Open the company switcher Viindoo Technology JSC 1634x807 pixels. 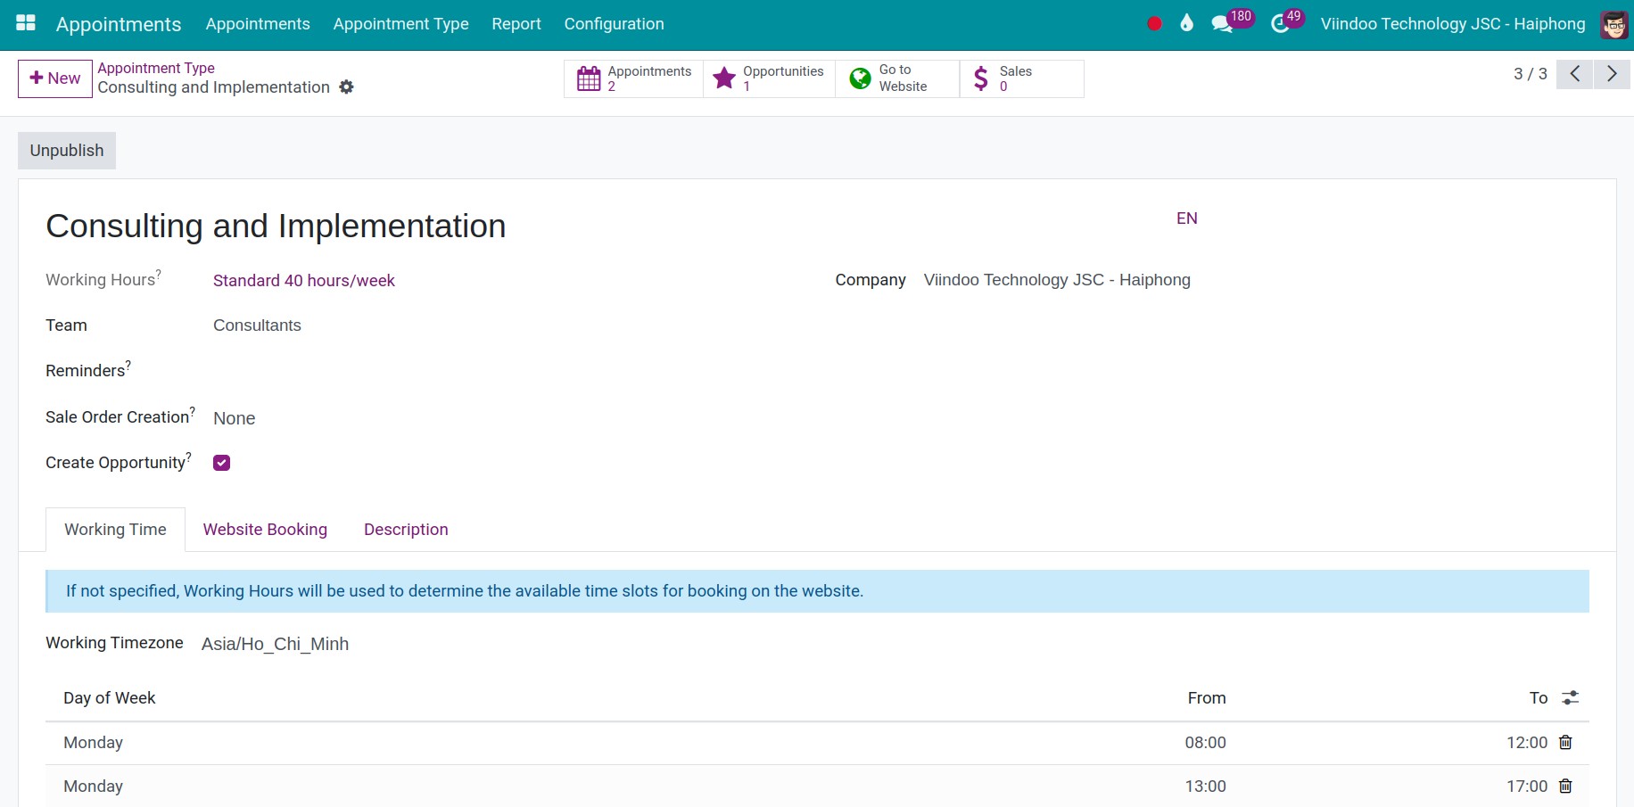click(x=1453, y=24)
